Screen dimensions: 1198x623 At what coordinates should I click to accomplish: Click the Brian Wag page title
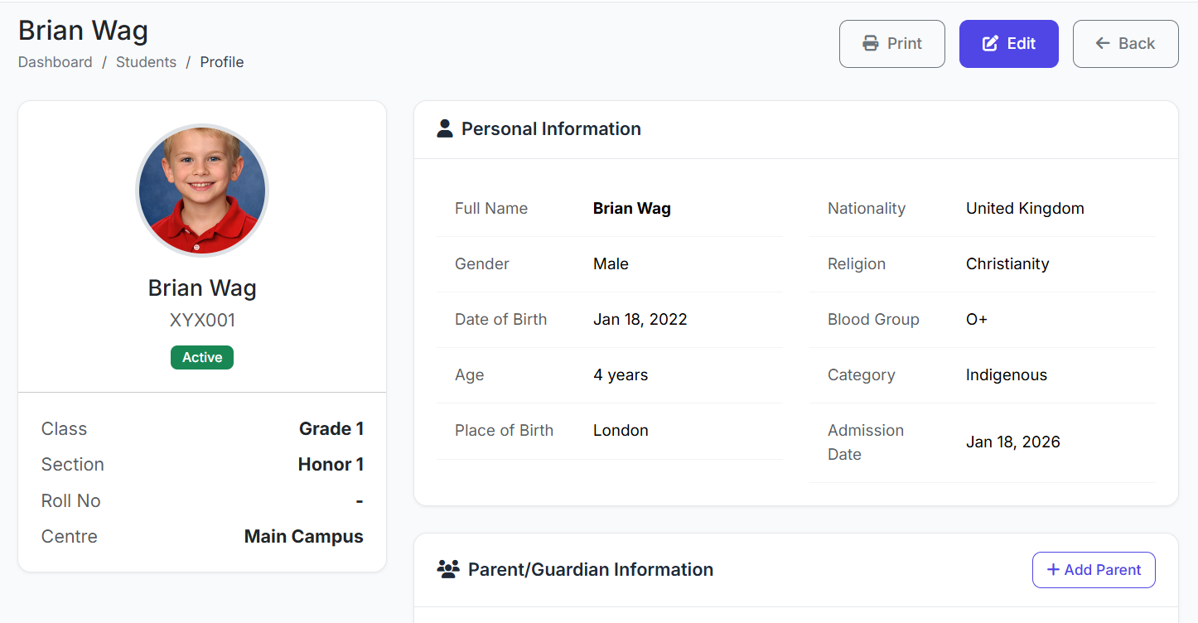coord(83,31)
